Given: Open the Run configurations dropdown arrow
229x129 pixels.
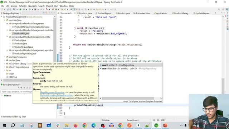Looking at the screenshot, I should (32, 9).
